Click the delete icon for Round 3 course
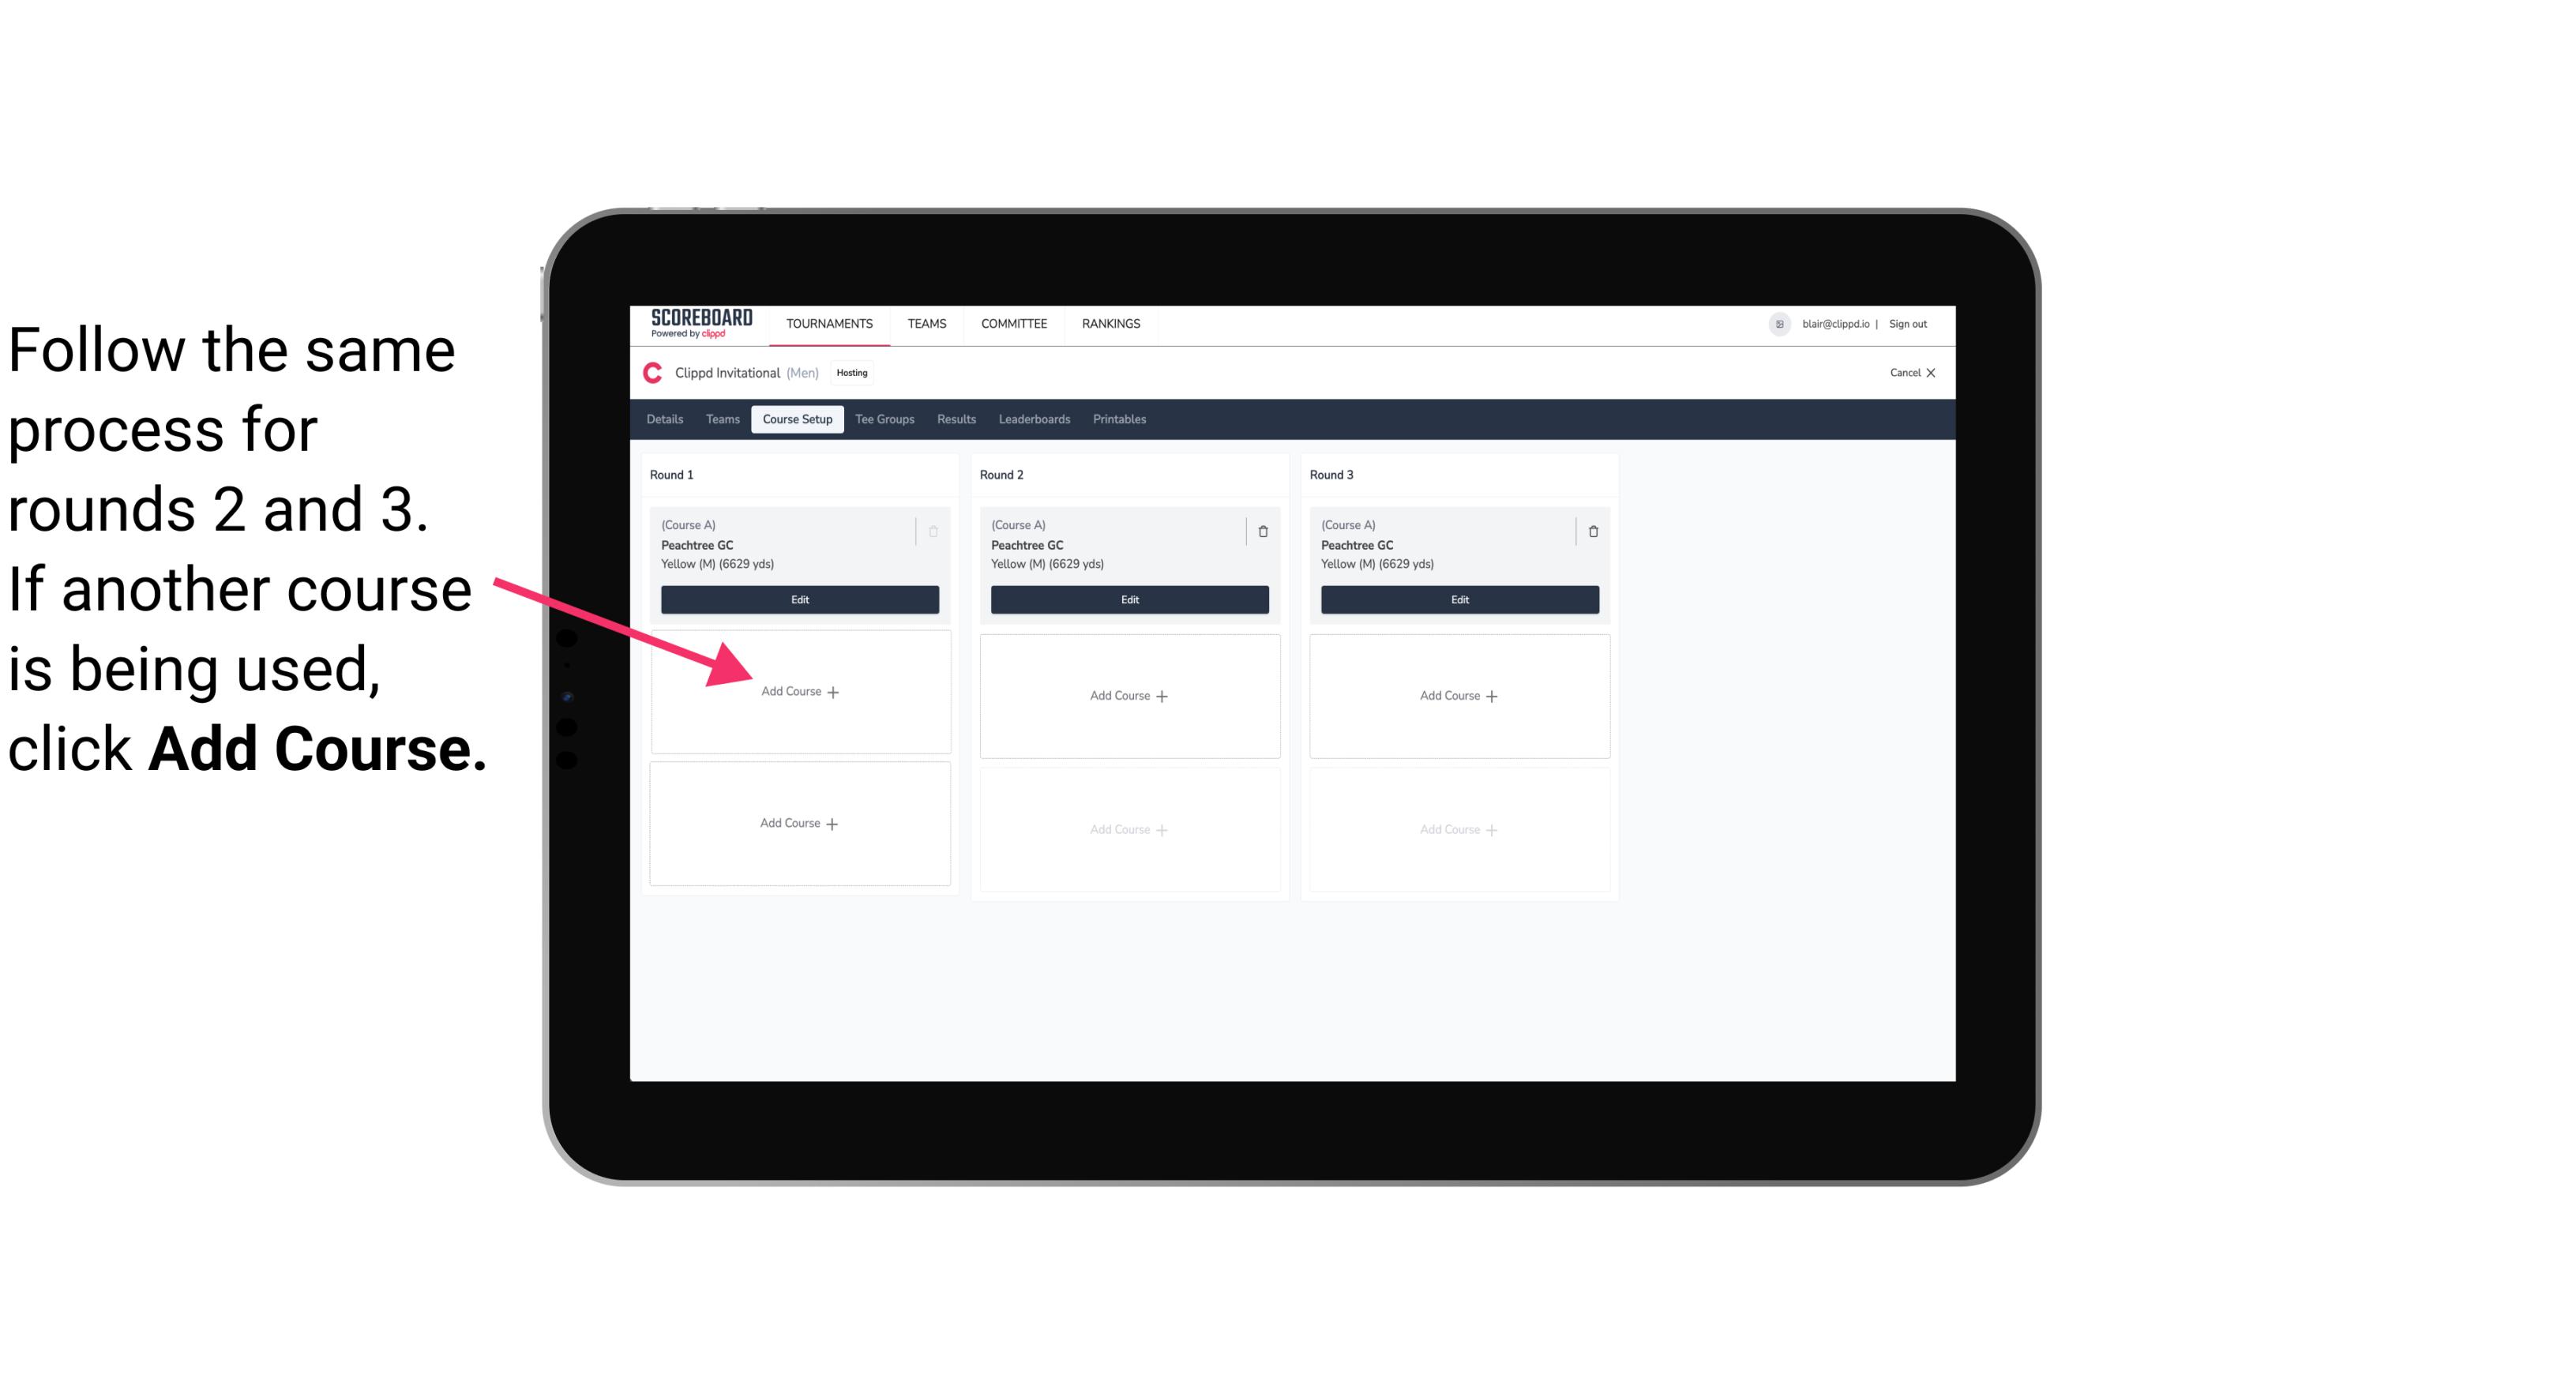 [1588, 531]
